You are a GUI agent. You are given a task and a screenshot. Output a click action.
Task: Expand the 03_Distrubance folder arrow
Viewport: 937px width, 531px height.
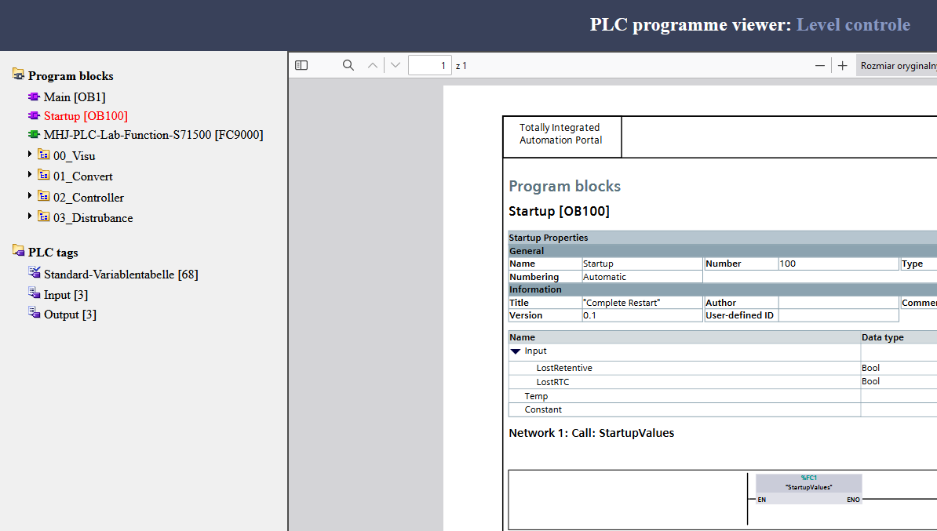pyautogui.click(x=30, y=216)
